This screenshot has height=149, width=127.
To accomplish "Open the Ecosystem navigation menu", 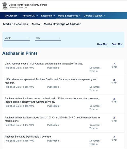I will [48, 16].
